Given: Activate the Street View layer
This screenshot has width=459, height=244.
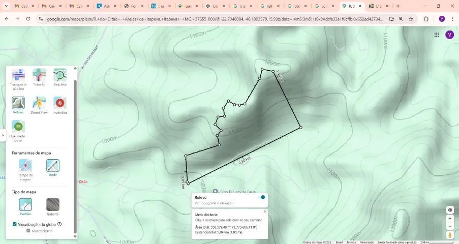Looking at the screenshot, I should point(39,103).
